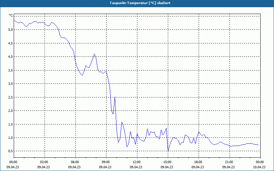Click the "4,5" y-axis tick label

pos(11,43)
